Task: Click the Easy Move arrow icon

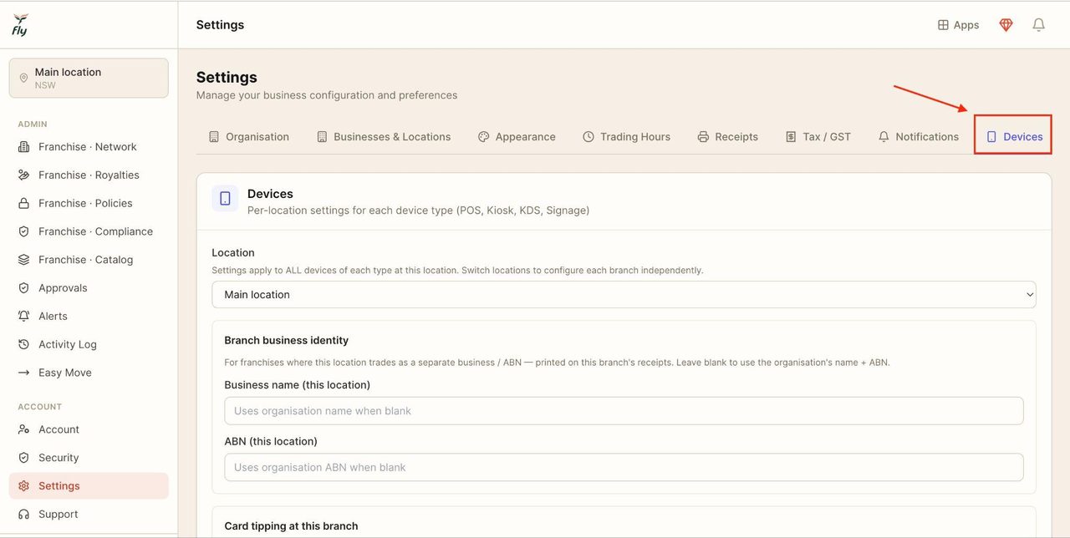Action: click(x=23, y=373)
